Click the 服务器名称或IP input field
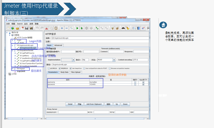 [68, 52]
